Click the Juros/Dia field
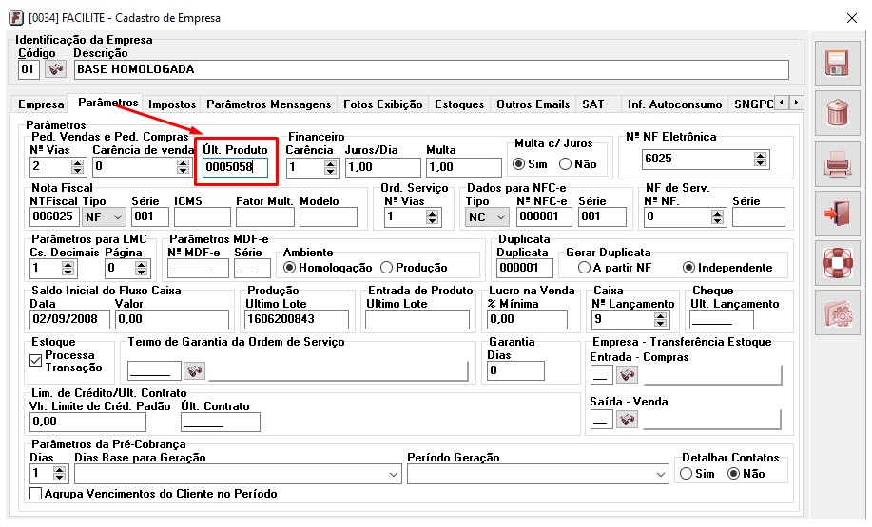This screenshot has width=872, height=527. (382, 168)
